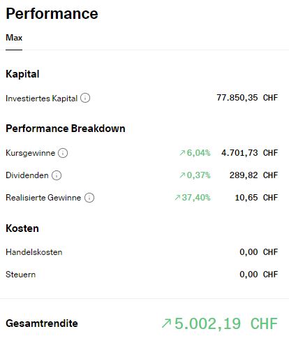The width and height of the screenshot is (289, 343).
Task: Click the Performance Breakdown section heading
Action: point(66,129)
